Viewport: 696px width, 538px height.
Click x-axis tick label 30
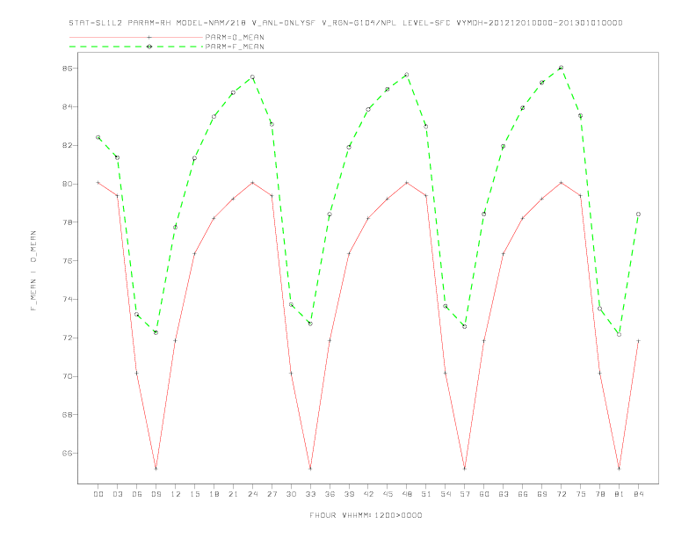tap(291, 494)
